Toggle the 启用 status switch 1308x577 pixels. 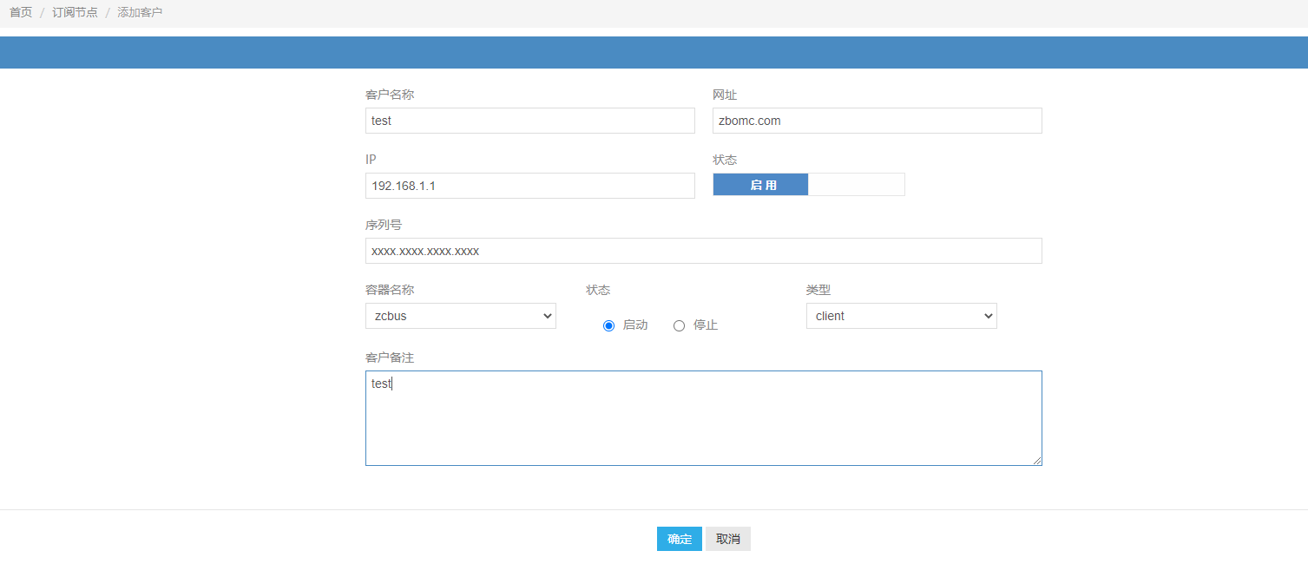(808, 185)
